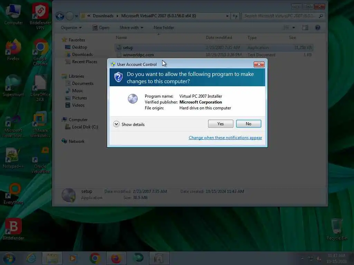This screenshot has height=265, width=354.
Task: Click the installer disc icon in UAC dialog
Action: coord(133,99)
